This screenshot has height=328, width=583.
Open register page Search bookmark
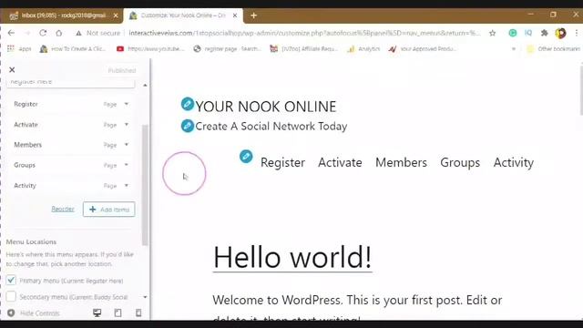tap(227, 48)
